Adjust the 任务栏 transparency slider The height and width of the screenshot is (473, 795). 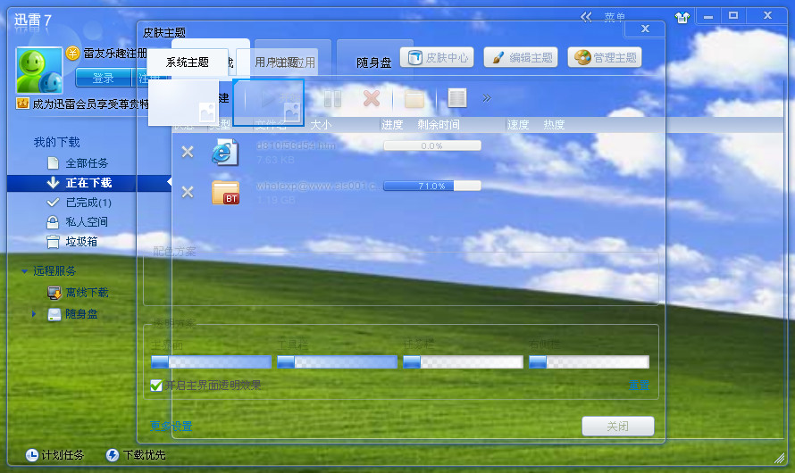(x=463, y=362)
